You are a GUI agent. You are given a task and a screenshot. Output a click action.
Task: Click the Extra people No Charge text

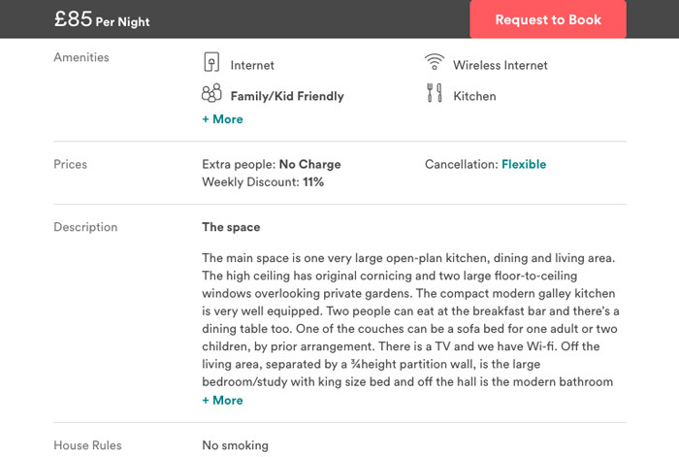272,164
